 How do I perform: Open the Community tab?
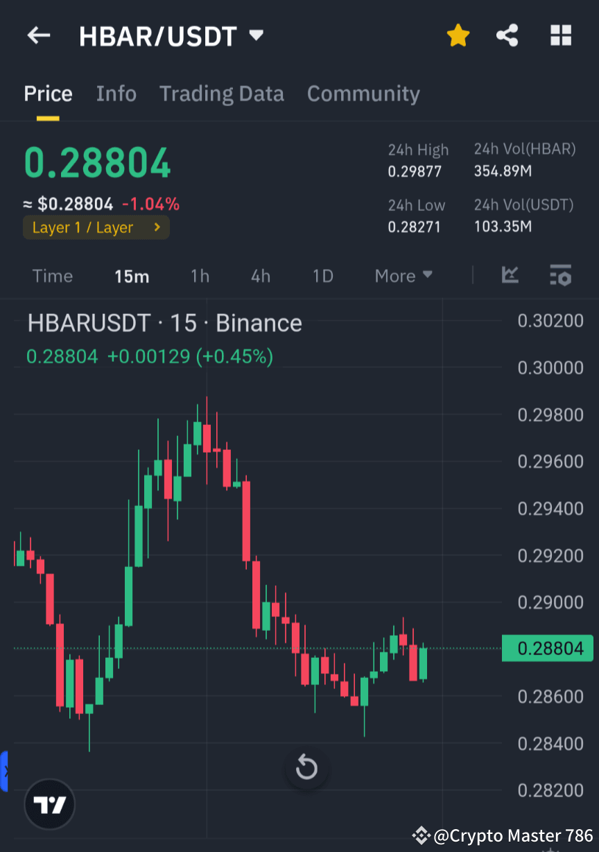tap(363, 94)
